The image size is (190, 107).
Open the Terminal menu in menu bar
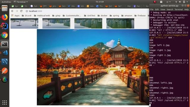pos(179,10)
